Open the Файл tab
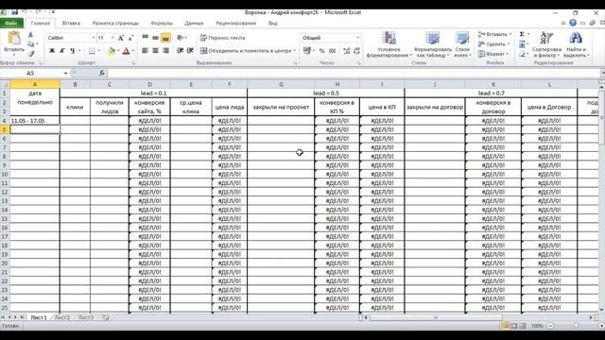Image resolution: width=605 pixels, height=340 pixels. tap(11, 23)
